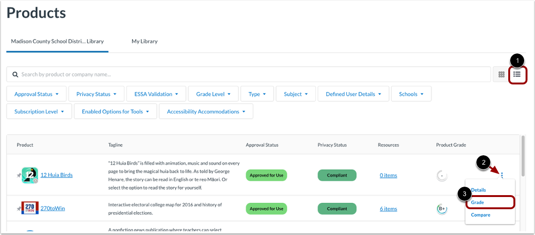The image size is (535, 235).
Task: Open the Subject filter dropdown
Action: 296,94
